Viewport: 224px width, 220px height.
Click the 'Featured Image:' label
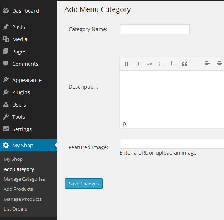[x=88, y=147]
